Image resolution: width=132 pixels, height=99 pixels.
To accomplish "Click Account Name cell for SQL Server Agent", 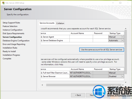I will tap(81, 37).
